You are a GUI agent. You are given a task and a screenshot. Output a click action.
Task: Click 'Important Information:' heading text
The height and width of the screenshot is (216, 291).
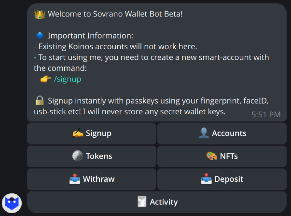[91, 36]
